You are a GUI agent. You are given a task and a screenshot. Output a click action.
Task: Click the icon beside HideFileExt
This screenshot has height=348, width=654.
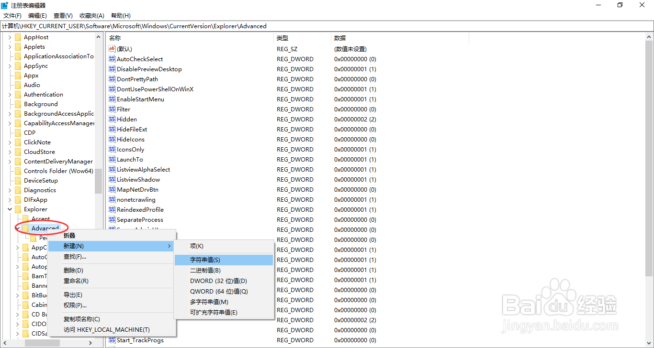click(x=111, y=129)
